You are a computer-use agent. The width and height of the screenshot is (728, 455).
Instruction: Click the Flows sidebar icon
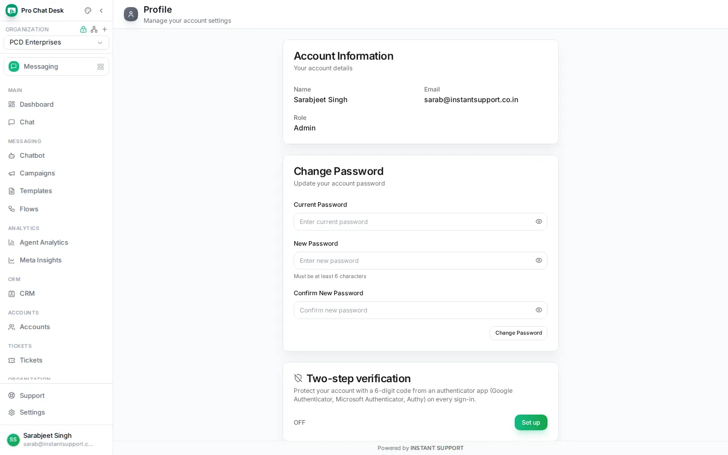tap(12, 209)
